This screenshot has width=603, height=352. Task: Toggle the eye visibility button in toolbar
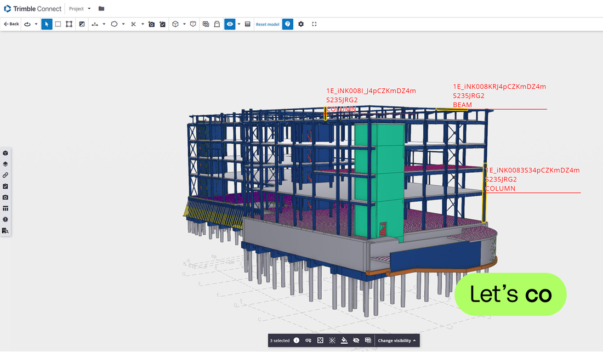(230, 24)
